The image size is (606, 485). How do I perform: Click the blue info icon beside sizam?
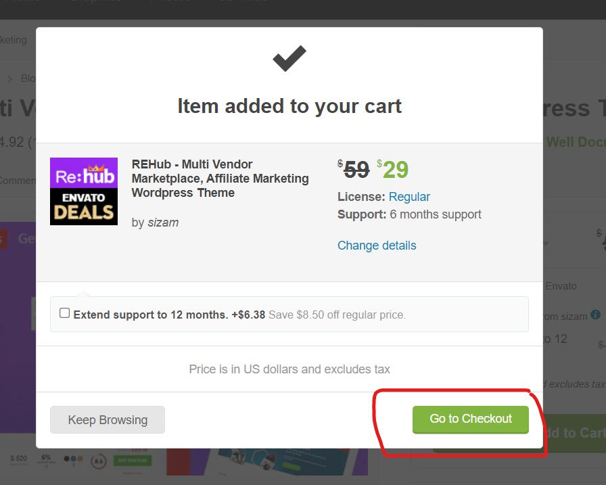pos(596,315)
